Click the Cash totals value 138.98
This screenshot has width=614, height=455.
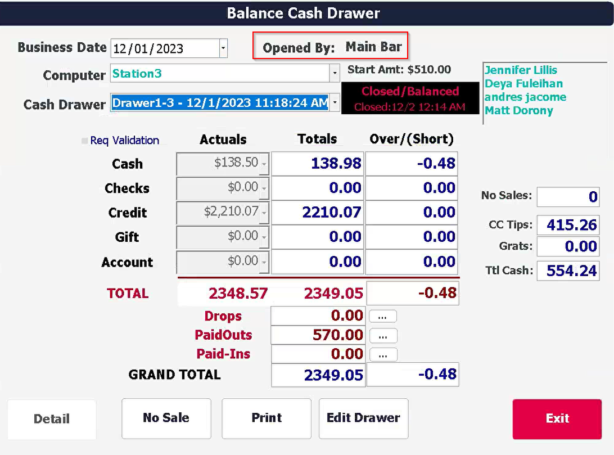click(318, 164)
